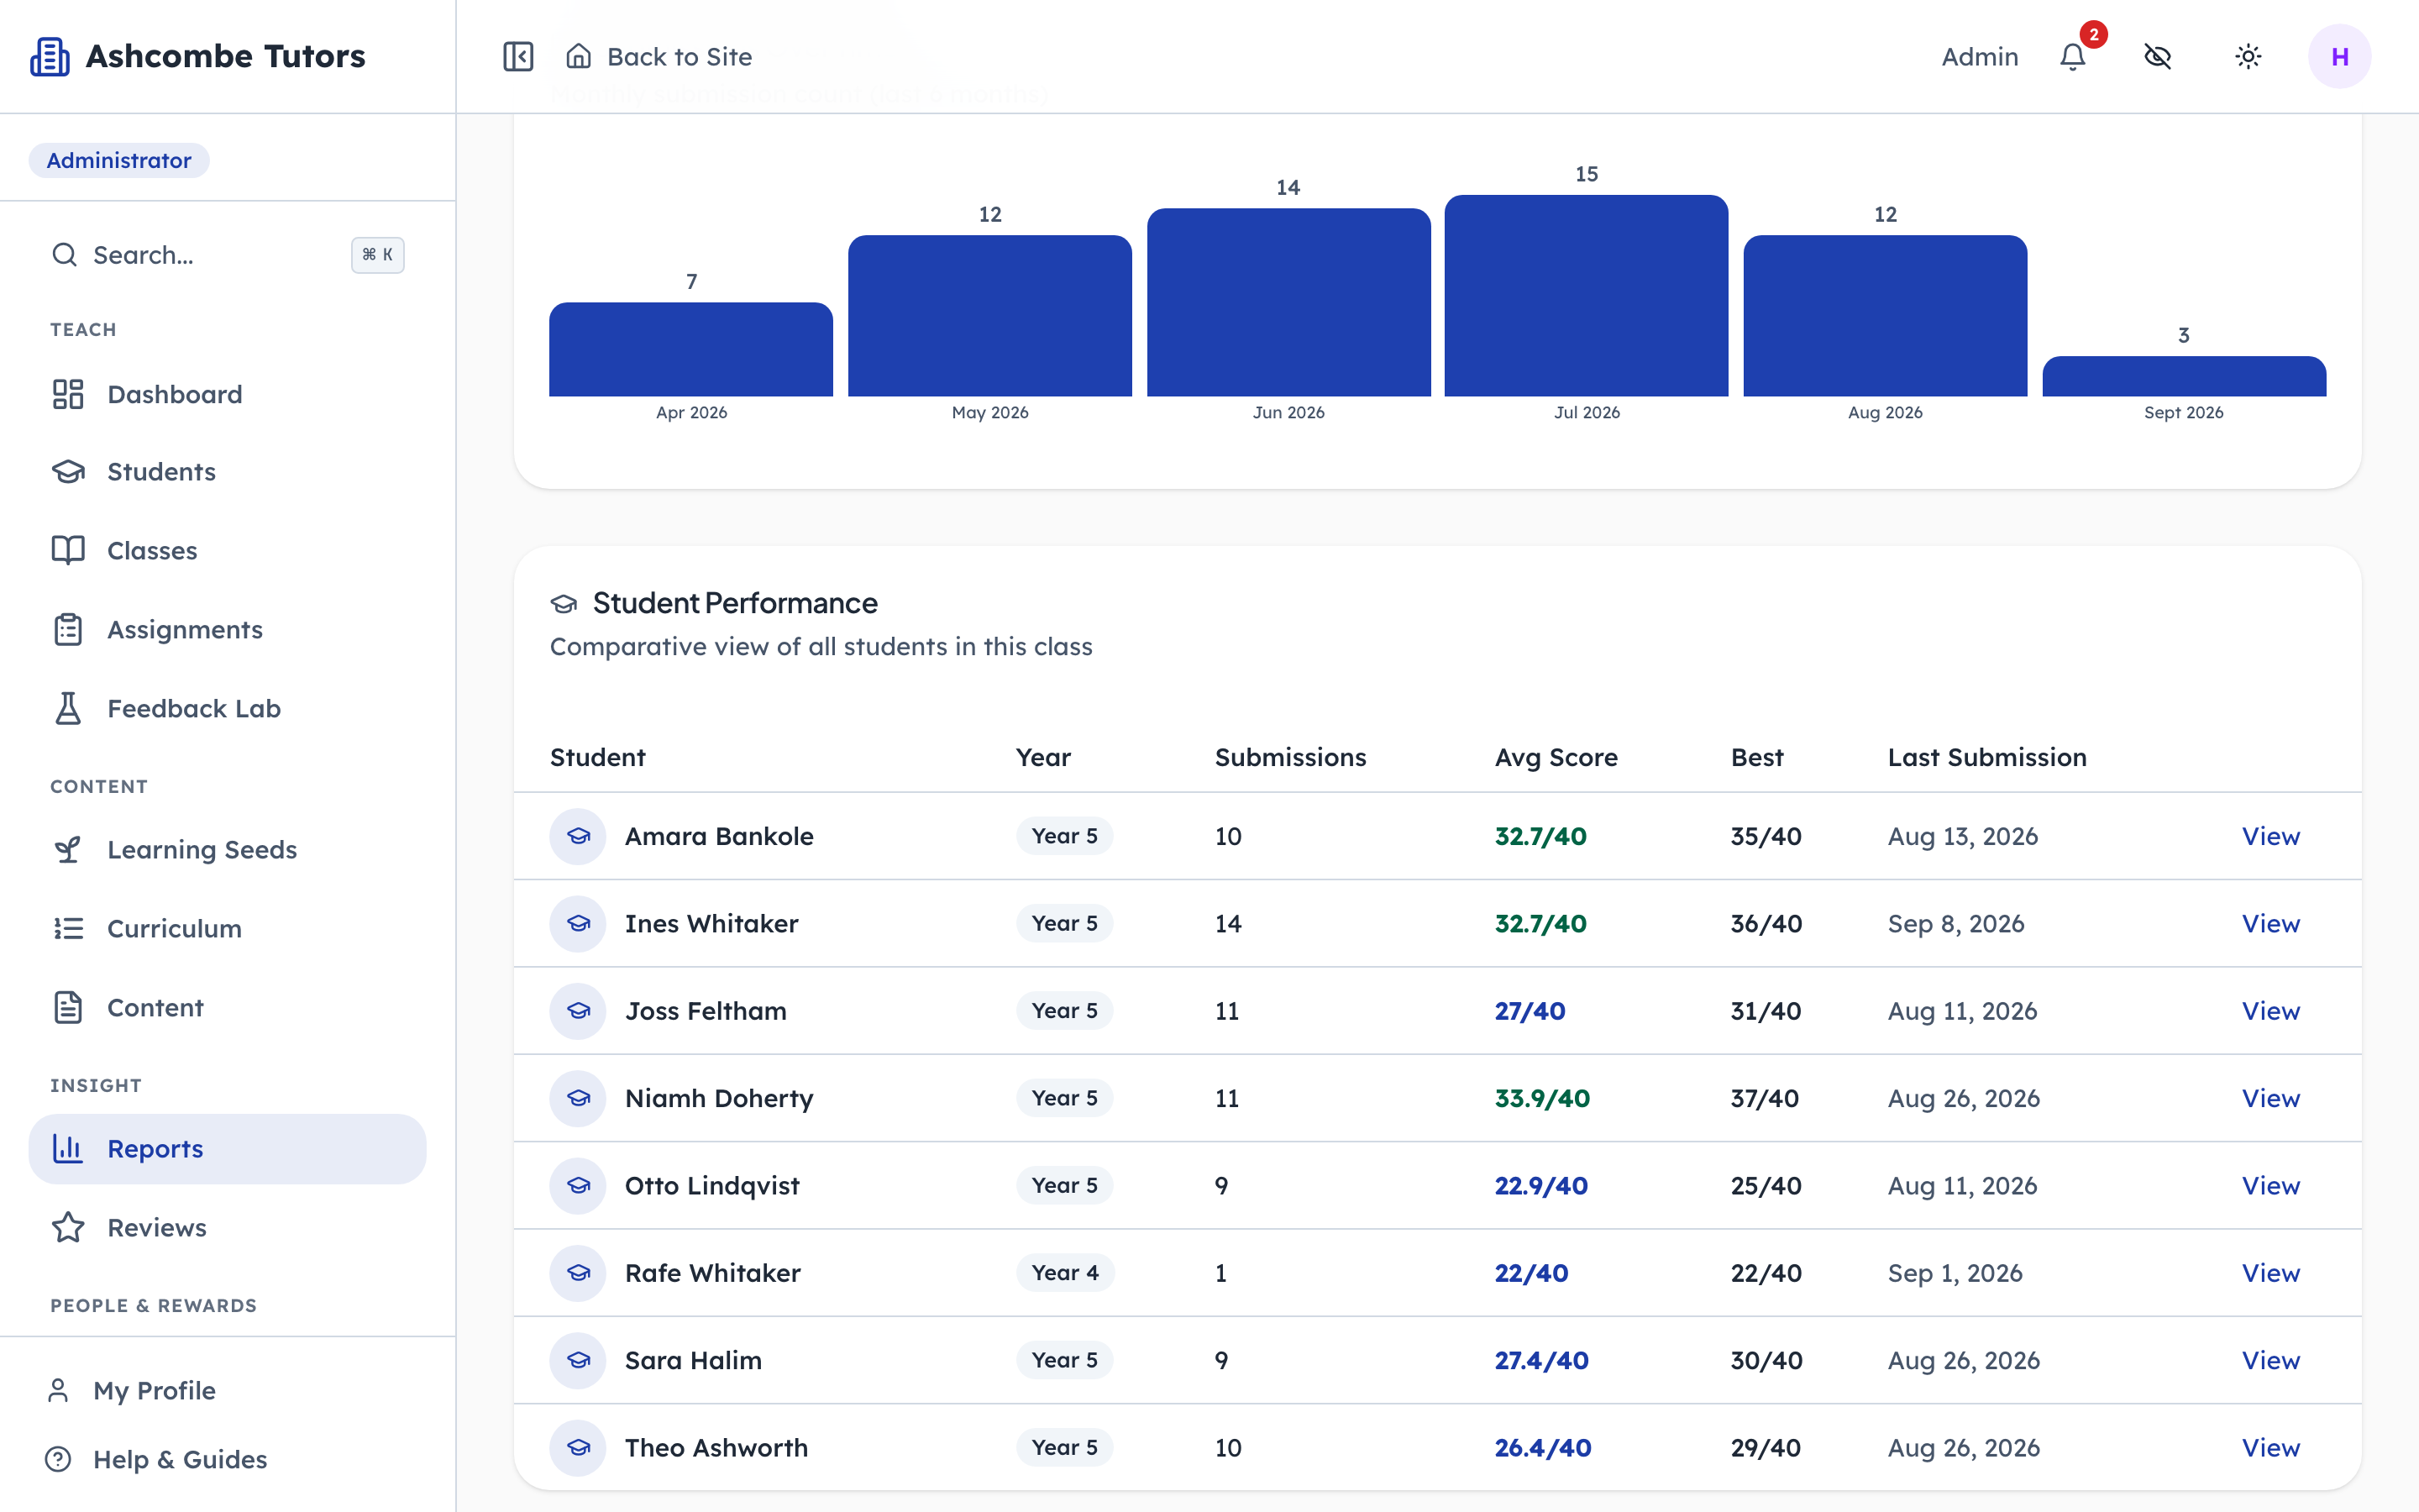
Task: Open the notifications bell
Action: tap(2073, 57)
